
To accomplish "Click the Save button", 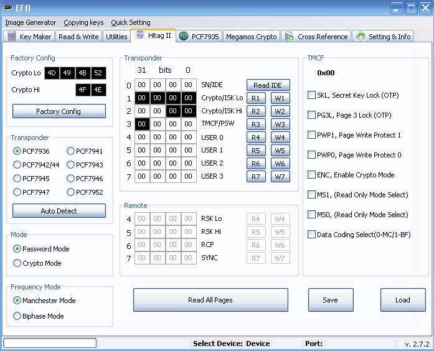I will (x=331, y=300).
